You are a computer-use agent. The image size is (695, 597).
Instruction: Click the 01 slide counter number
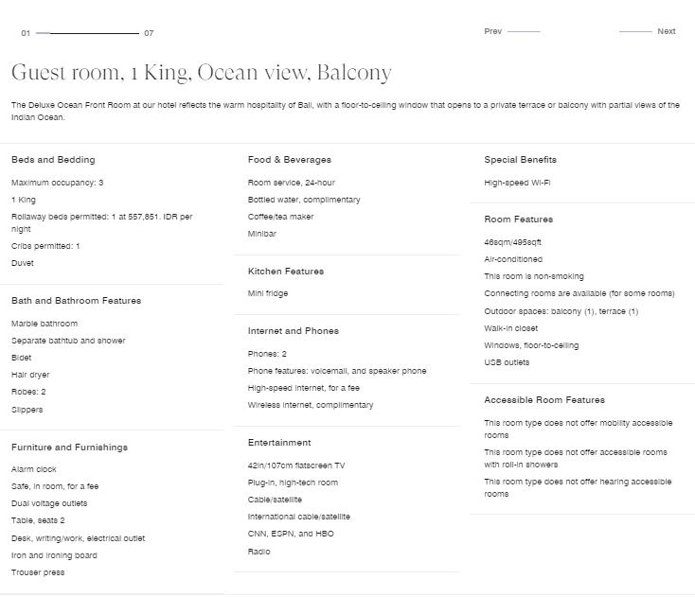[x=26, y=33]
